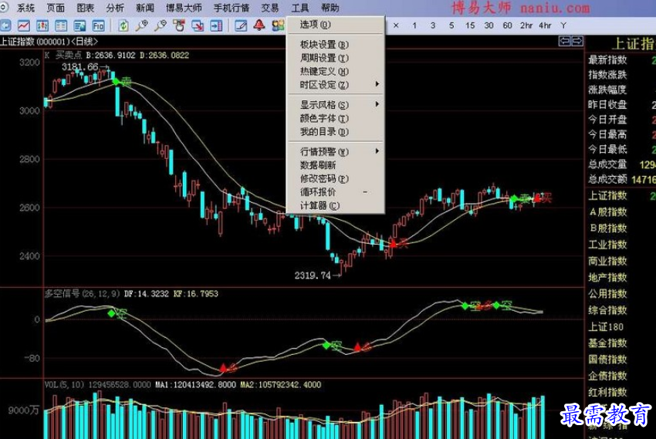Select 基金指数 in the index list

607,343
